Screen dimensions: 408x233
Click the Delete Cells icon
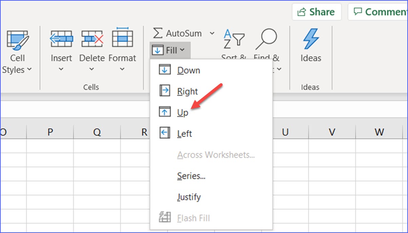tap(91, 38)
